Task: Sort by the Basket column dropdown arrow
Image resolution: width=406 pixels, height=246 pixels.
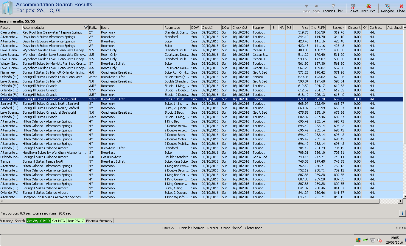Action: click(343, 28)
